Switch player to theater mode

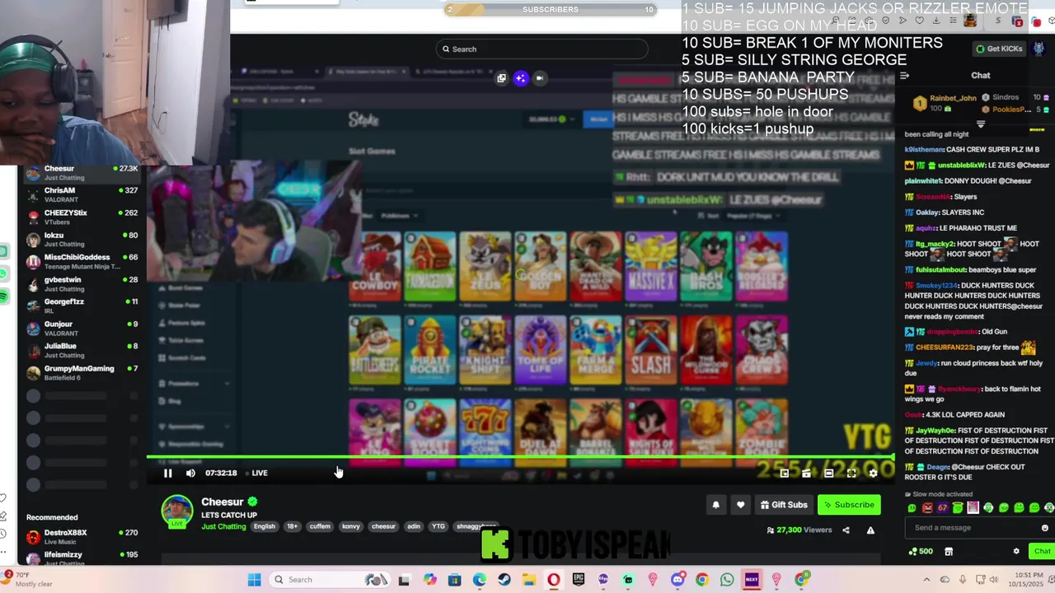pos(828,473)
